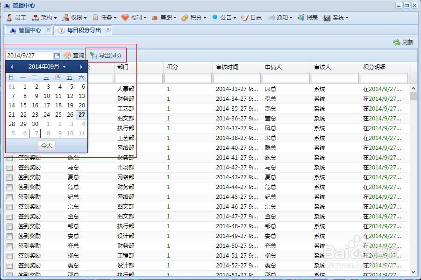Click the 审核人 filter input field

(x=335, y=78)
